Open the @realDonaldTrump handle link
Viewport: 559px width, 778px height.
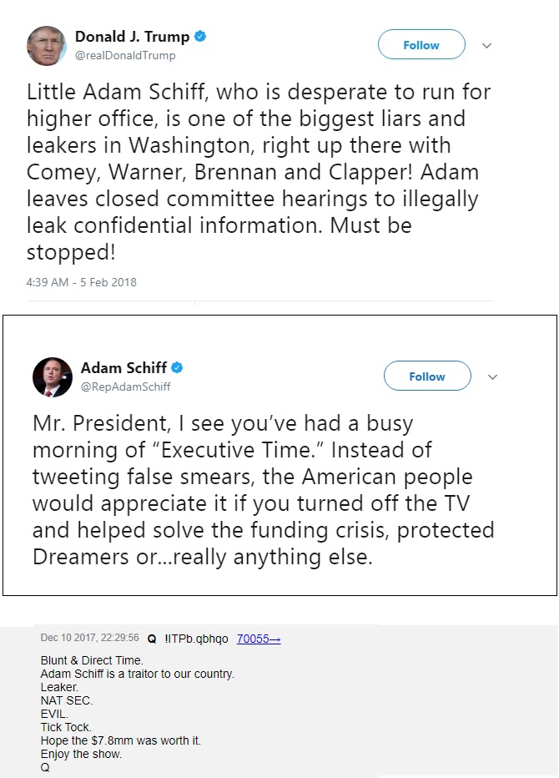(125, 55)
